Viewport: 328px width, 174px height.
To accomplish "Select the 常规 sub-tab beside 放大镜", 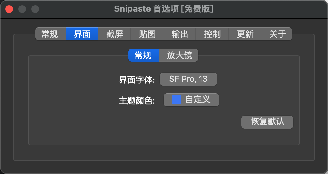I will [x=143, y=55].
